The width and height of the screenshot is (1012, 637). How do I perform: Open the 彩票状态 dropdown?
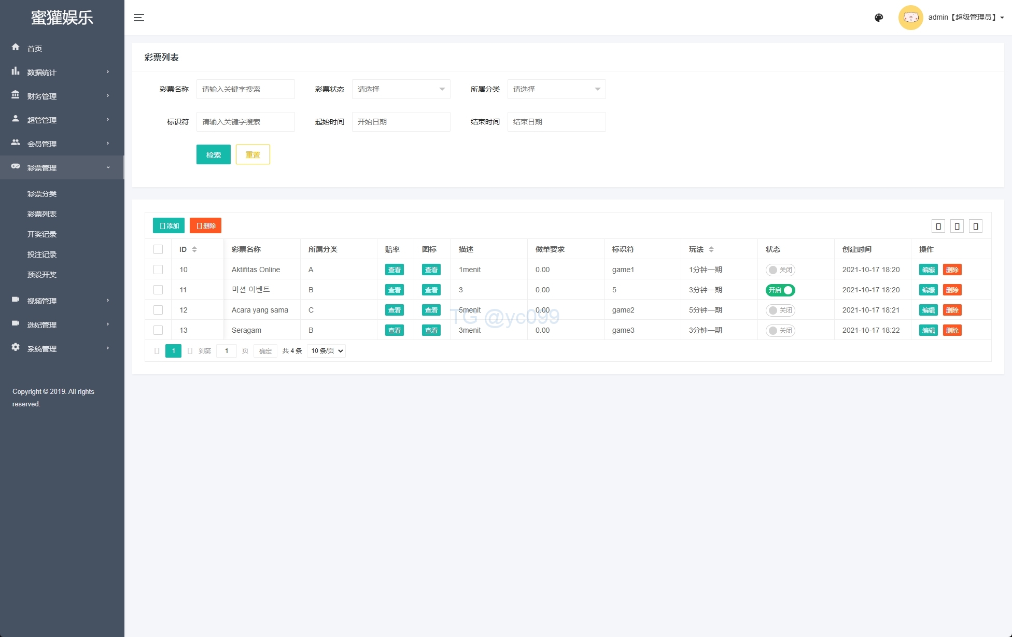[x=401, y=89]
